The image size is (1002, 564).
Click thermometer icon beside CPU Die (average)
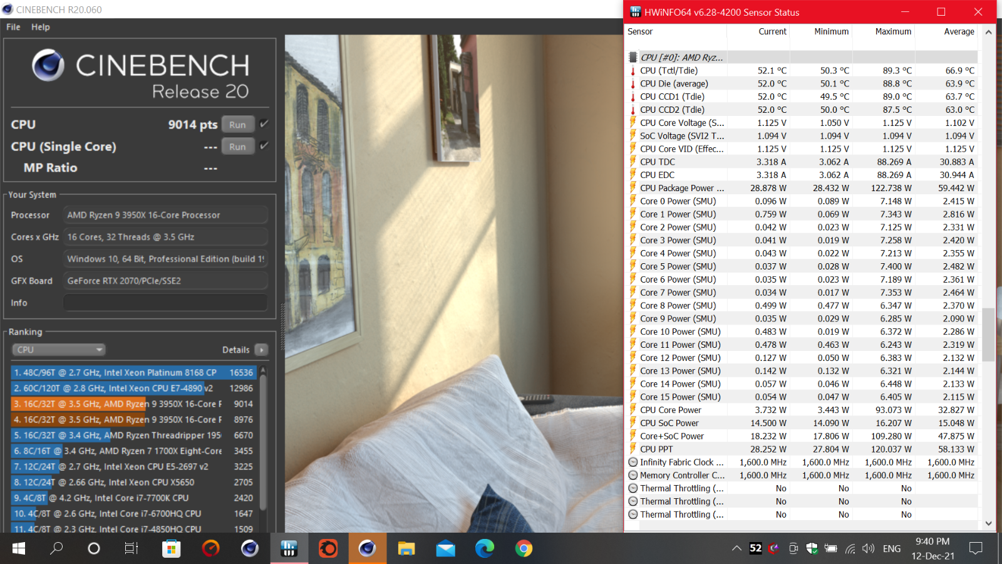click(633, 83)
